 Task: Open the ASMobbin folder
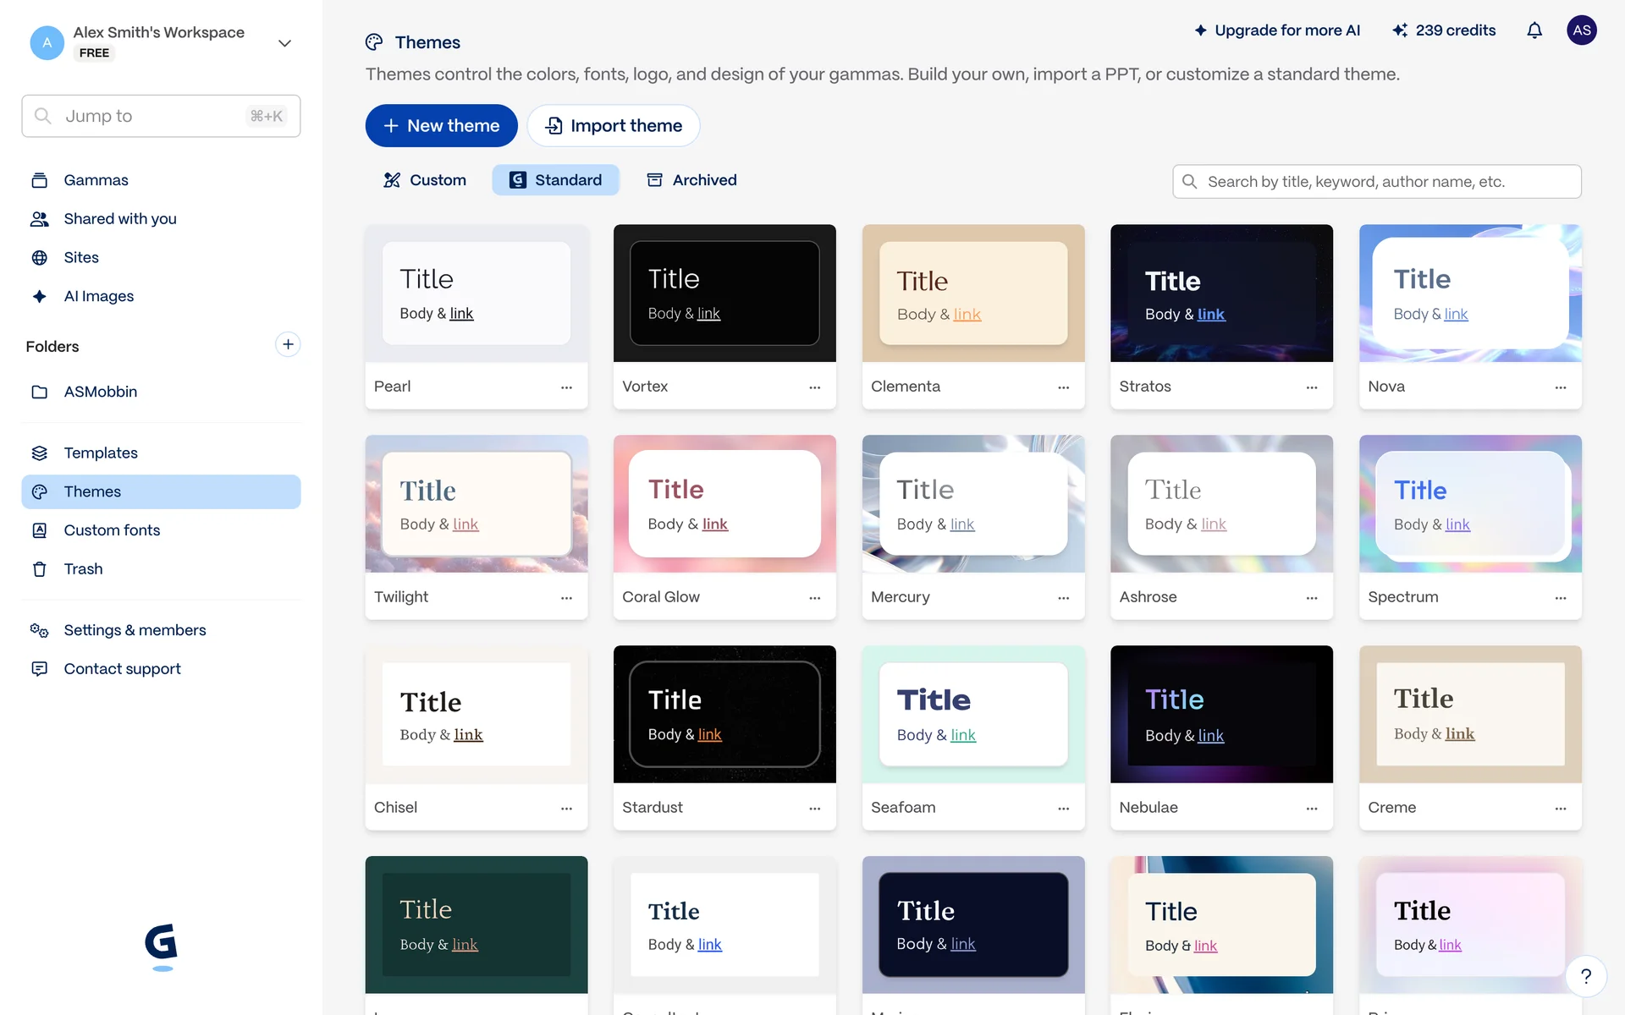click(100, 392)
